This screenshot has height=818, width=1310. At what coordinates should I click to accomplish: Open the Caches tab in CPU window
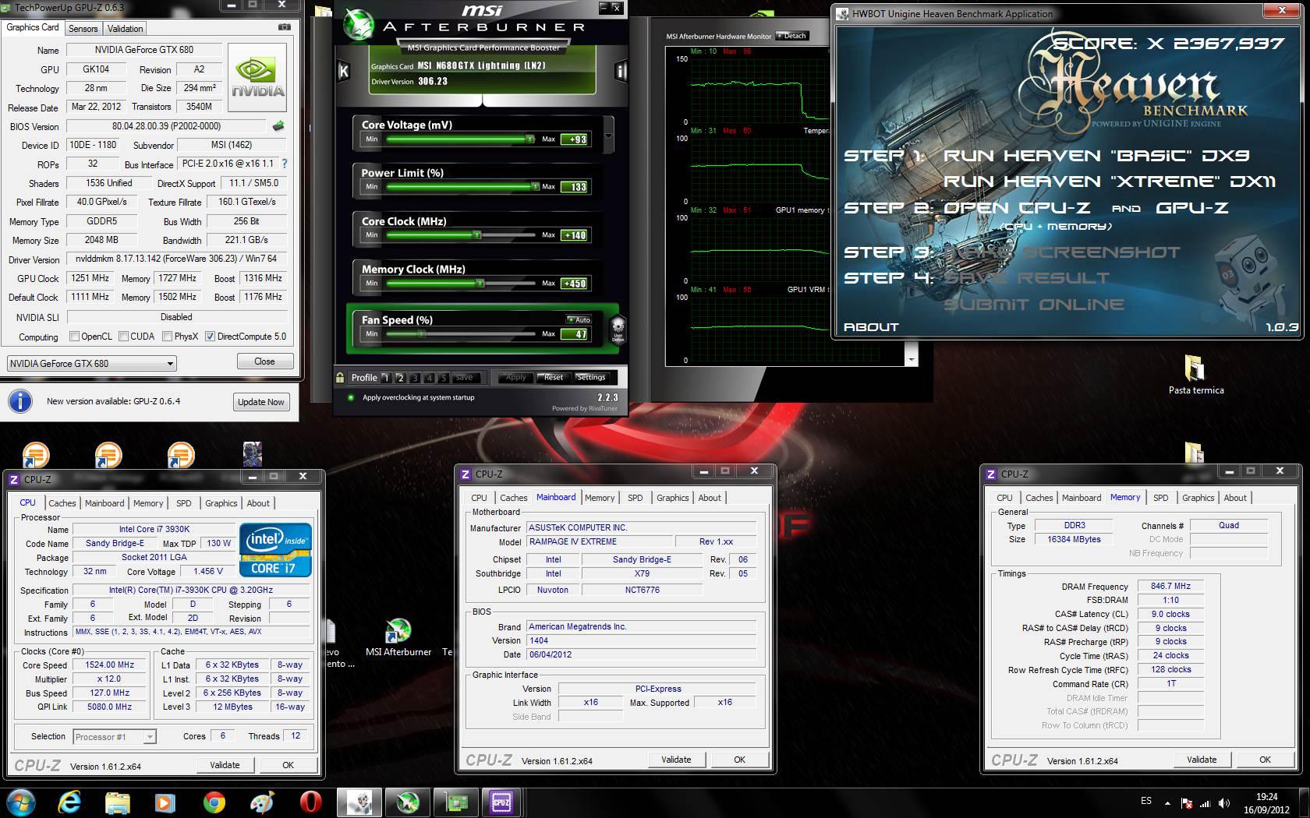(62, 503)
